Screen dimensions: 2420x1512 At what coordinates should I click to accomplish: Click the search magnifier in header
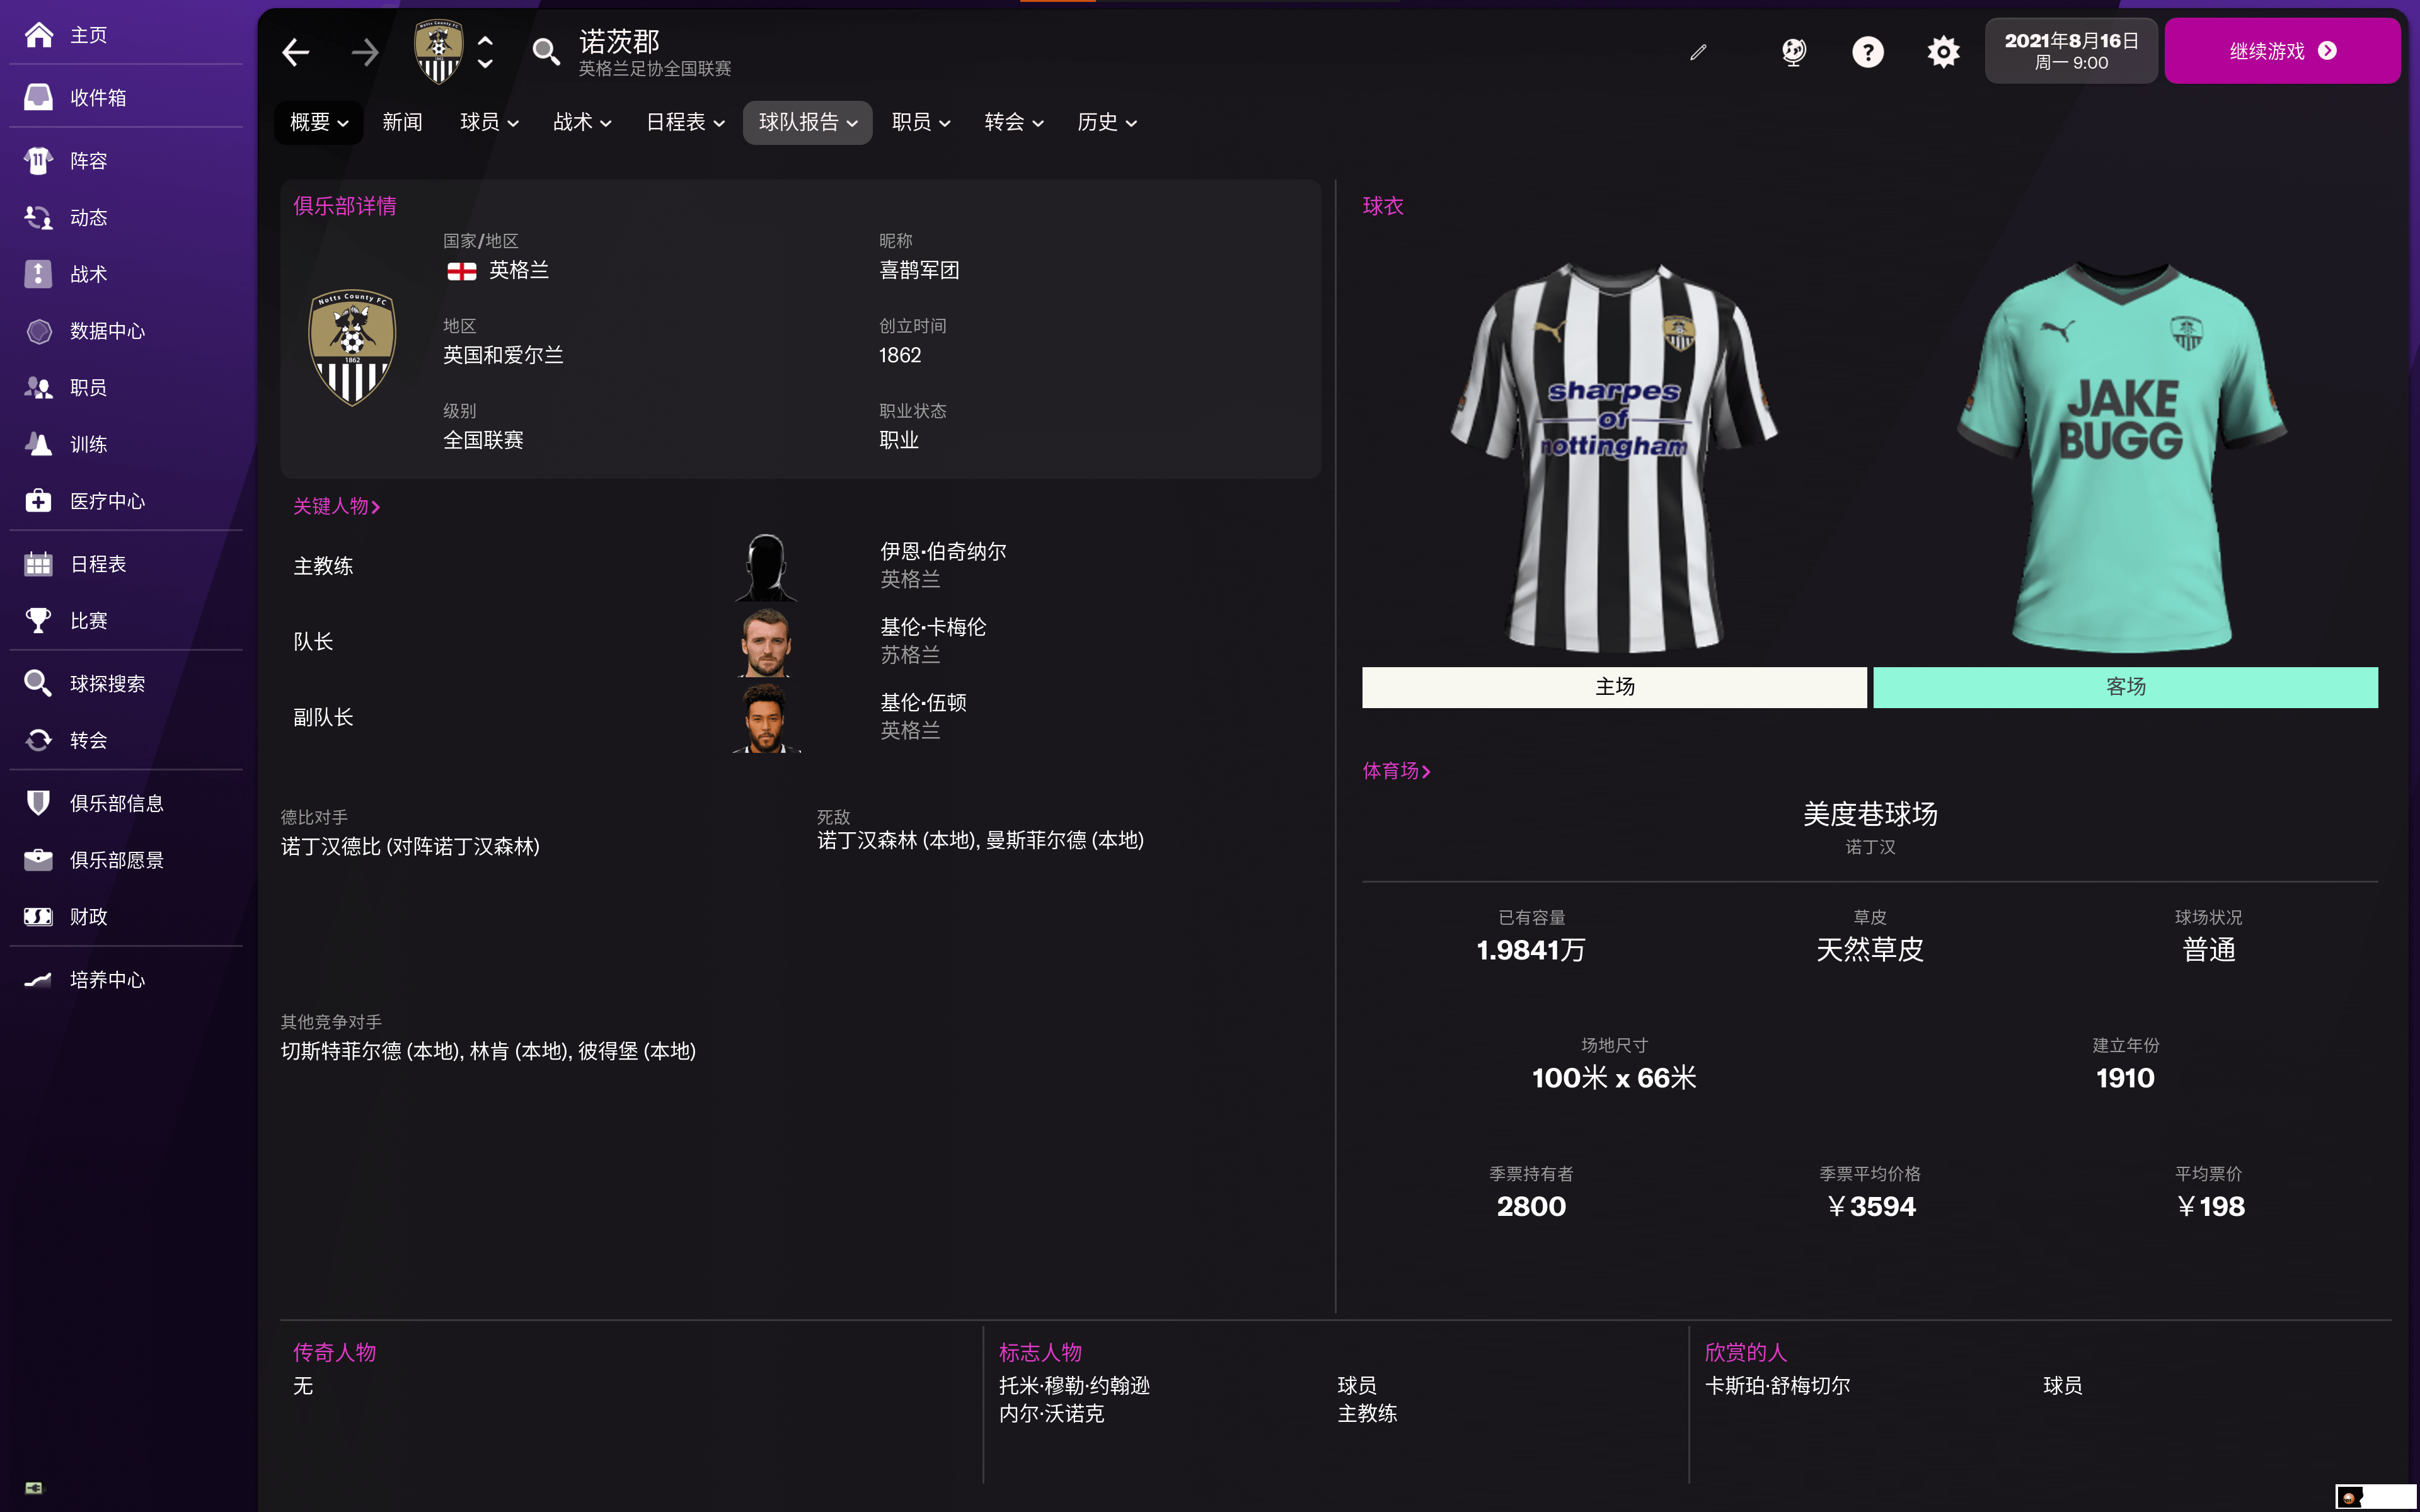(545, 51)
